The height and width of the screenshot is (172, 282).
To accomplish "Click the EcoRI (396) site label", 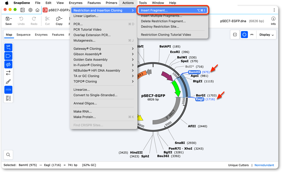I will (180, 52).
